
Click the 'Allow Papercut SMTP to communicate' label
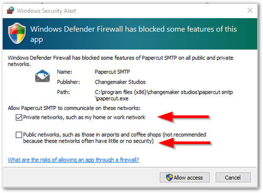point(74,108)
